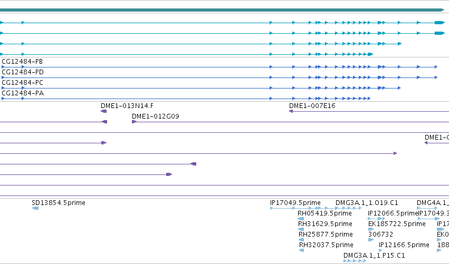Select the 306732 feature label
The height and width of the screenshot is (264, 449).
pos(380,234)
